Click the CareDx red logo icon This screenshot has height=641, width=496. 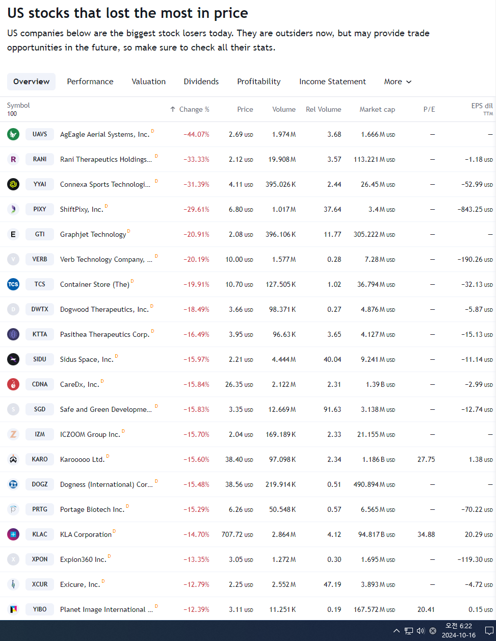pos(13,384)
